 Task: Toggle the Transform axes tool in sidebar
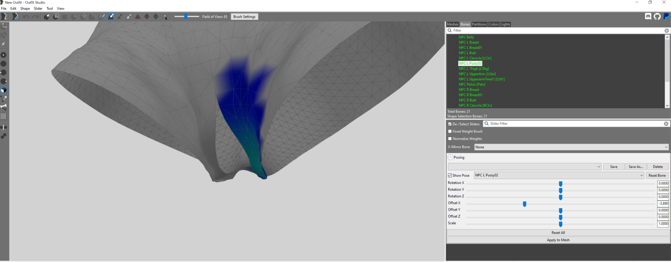click(4, 26)
